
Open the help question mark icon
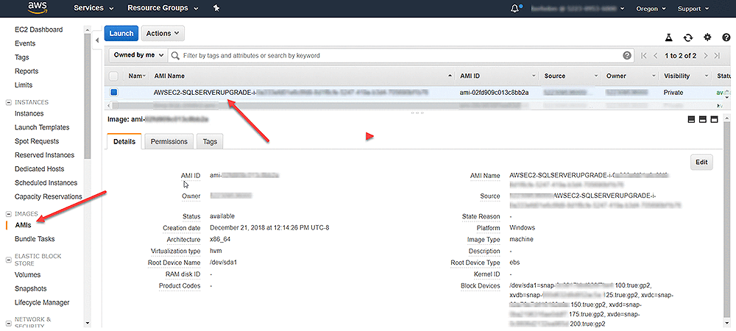point(726,38)
